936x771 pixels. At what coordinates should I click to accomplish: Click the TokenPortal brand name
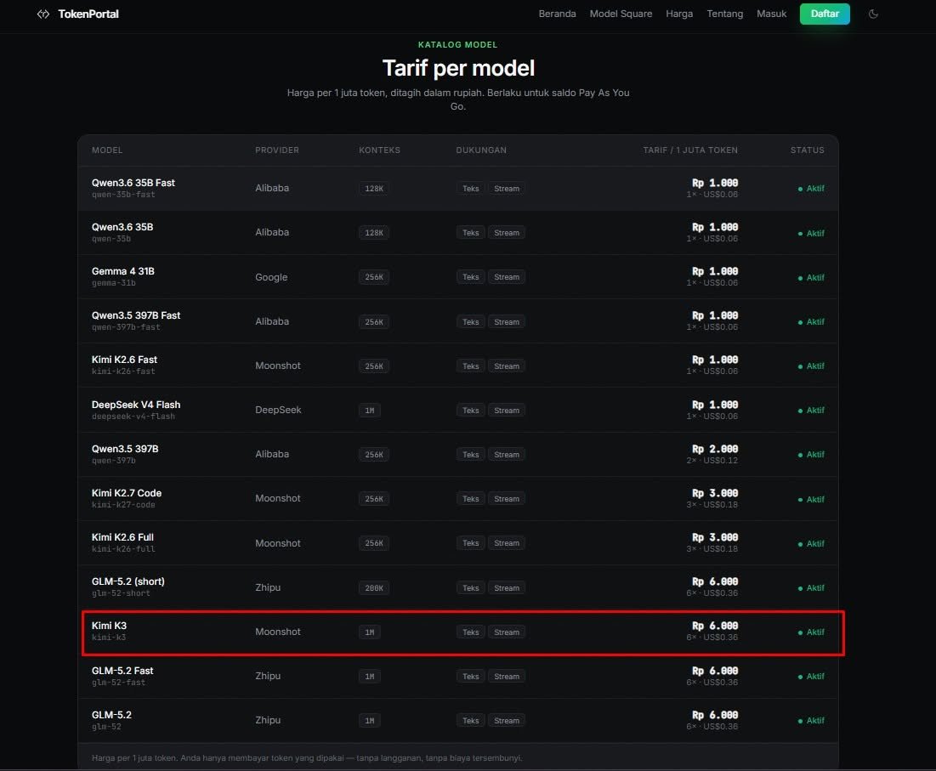pyautogui.click(x=88, y=14)
